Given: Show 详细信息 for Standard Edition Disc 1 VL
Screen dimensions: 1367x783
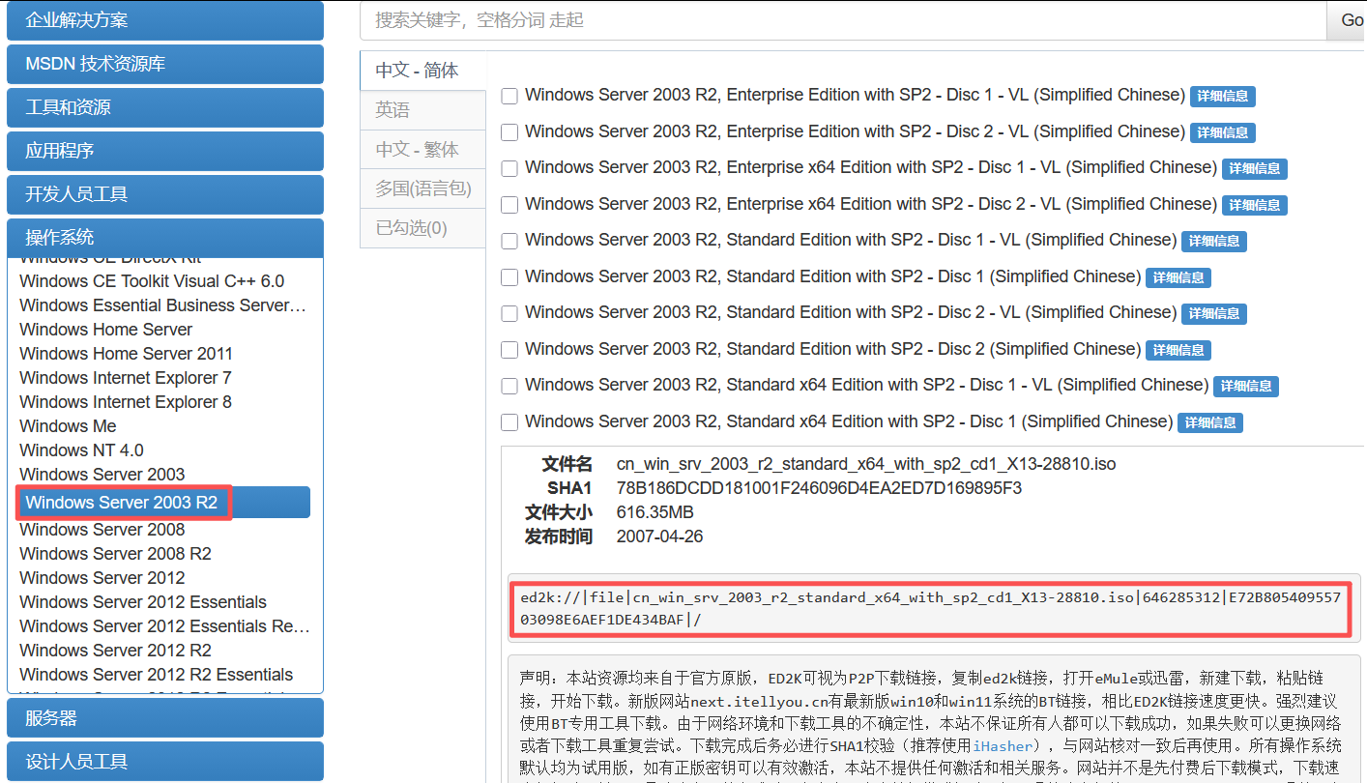Looking at the screenshot, I should pyautogui.click(x=1214, y=242).
